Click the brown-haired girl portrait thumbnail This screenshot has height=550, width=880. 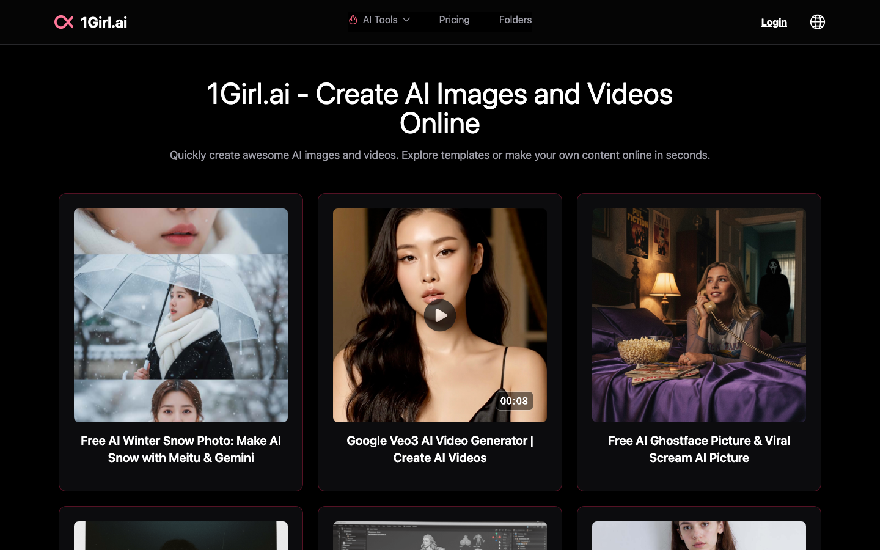click(698, 535)
